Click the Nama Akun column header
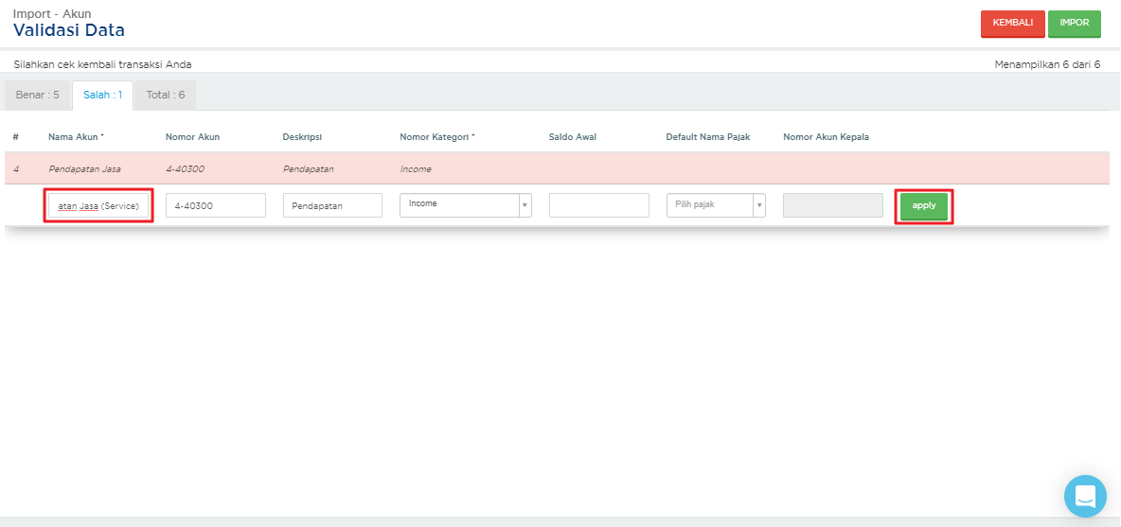Viewport: 1121px width, 527px height. click(x=77, y=137)
